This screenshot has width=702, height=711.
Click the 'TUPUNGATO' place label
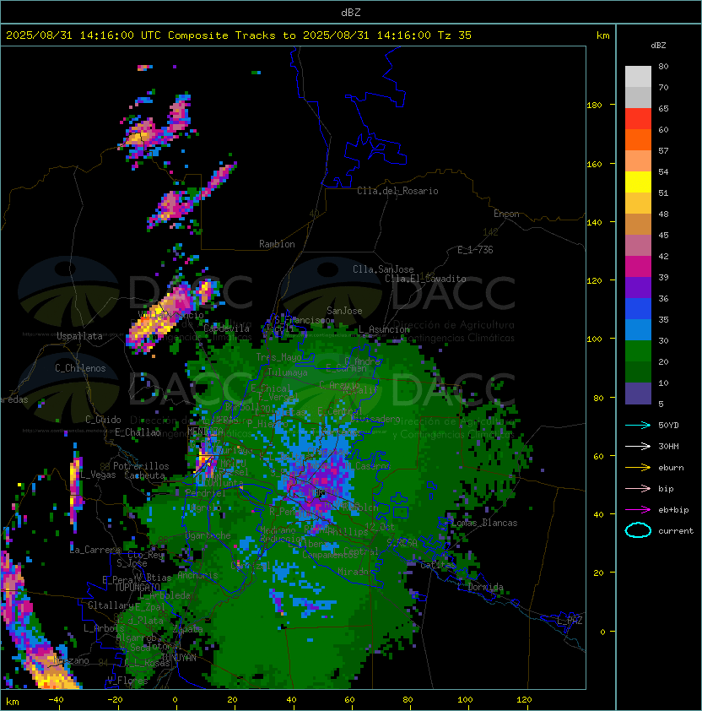click(137, 588)
